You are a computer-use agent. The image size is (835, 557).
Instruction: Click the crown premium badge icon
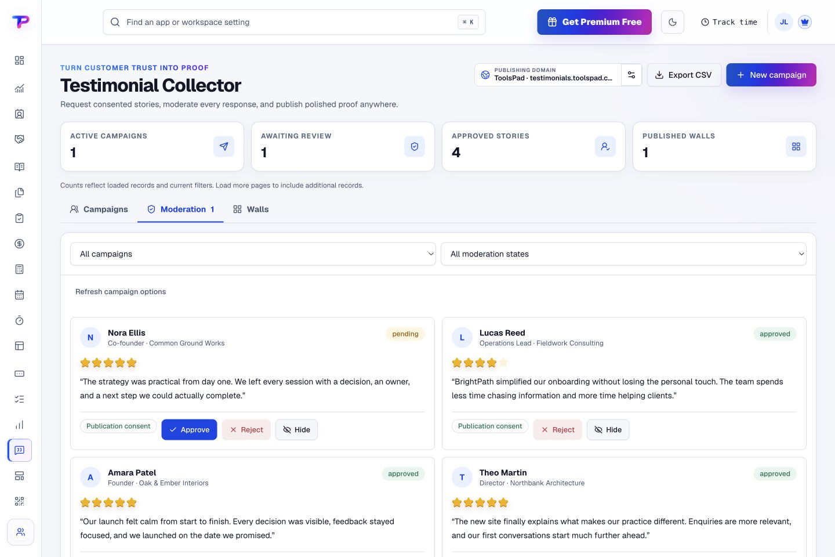click(x=804, y=22)
